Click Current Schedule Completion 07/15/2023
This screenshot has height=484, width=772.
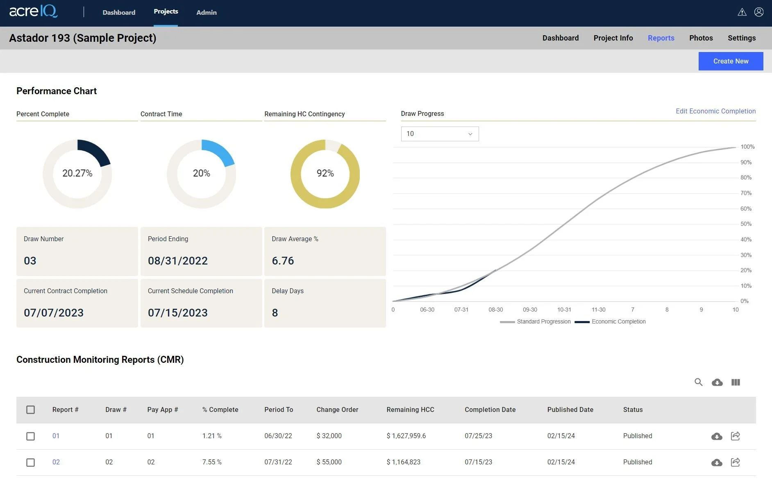click(178, 313)
